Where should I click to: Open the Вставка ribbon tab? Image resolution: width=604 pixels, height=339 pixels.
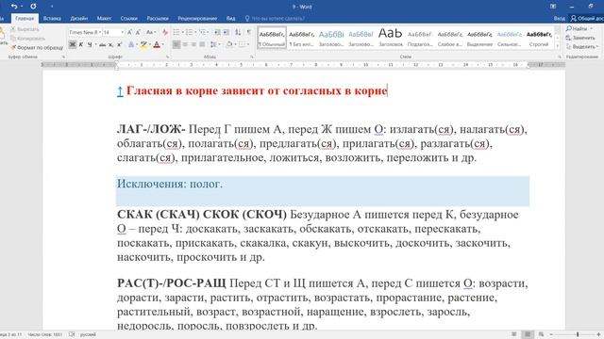coord(52,18)
